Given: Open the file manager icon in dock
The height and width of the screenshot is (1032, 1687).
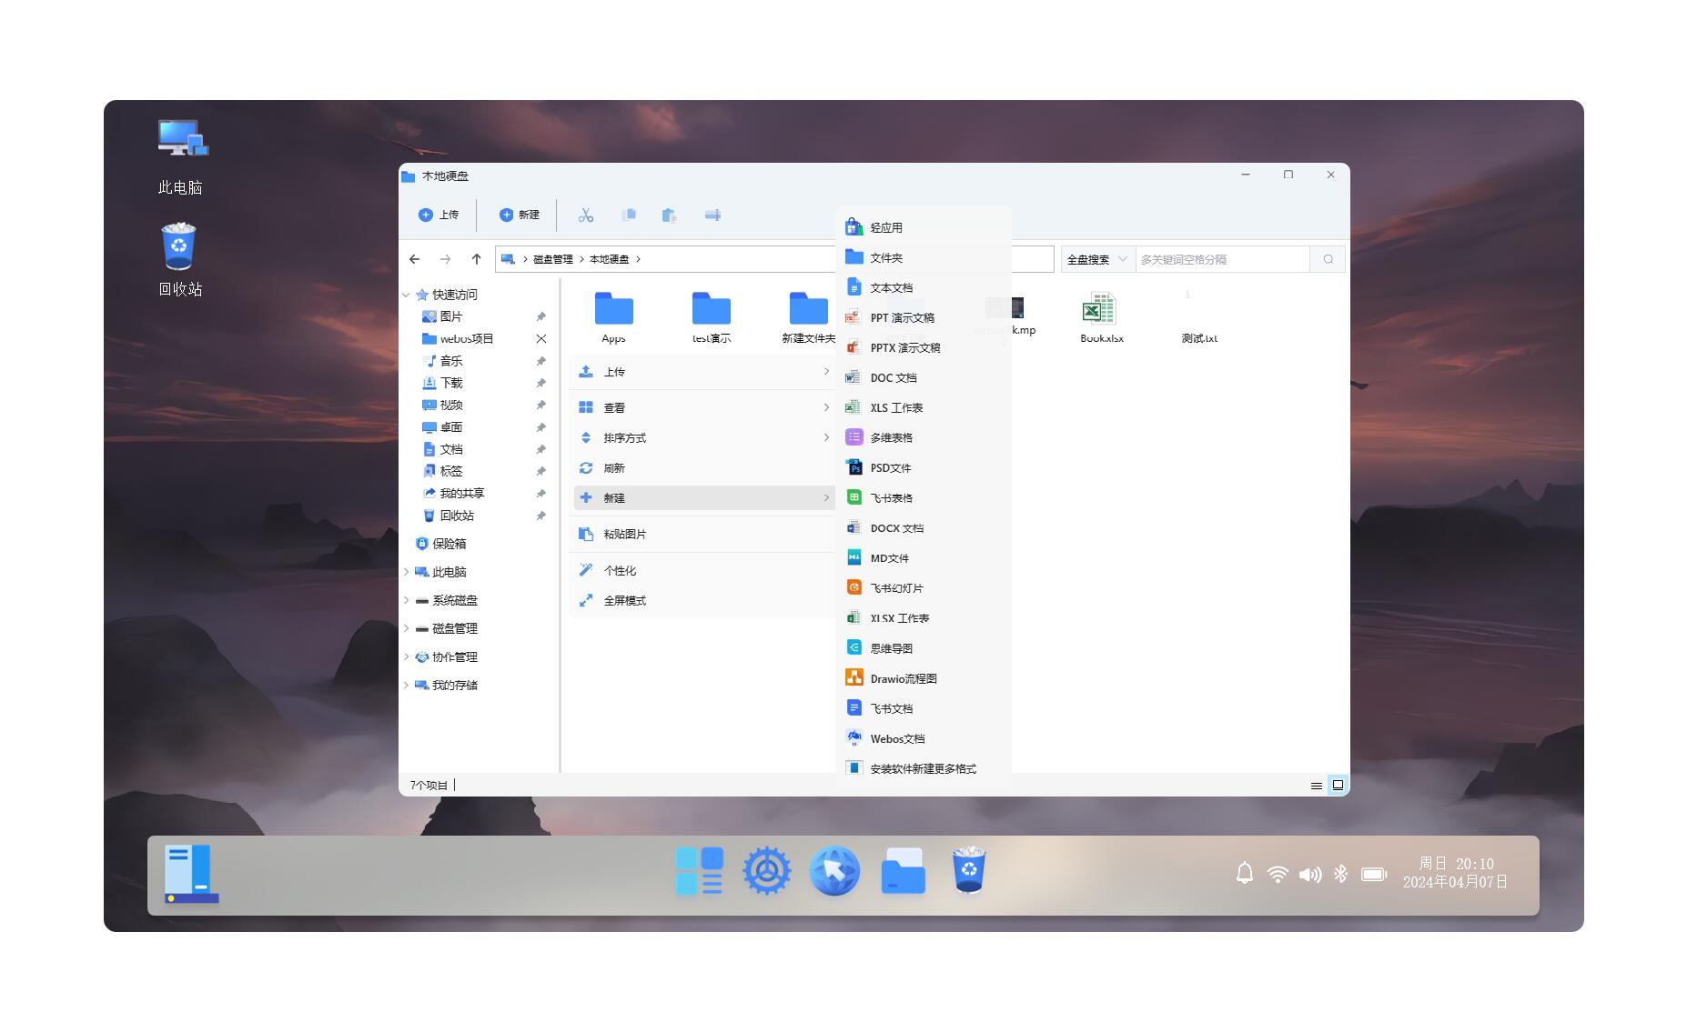Looking at the screenshot, I should click(903, 871).
